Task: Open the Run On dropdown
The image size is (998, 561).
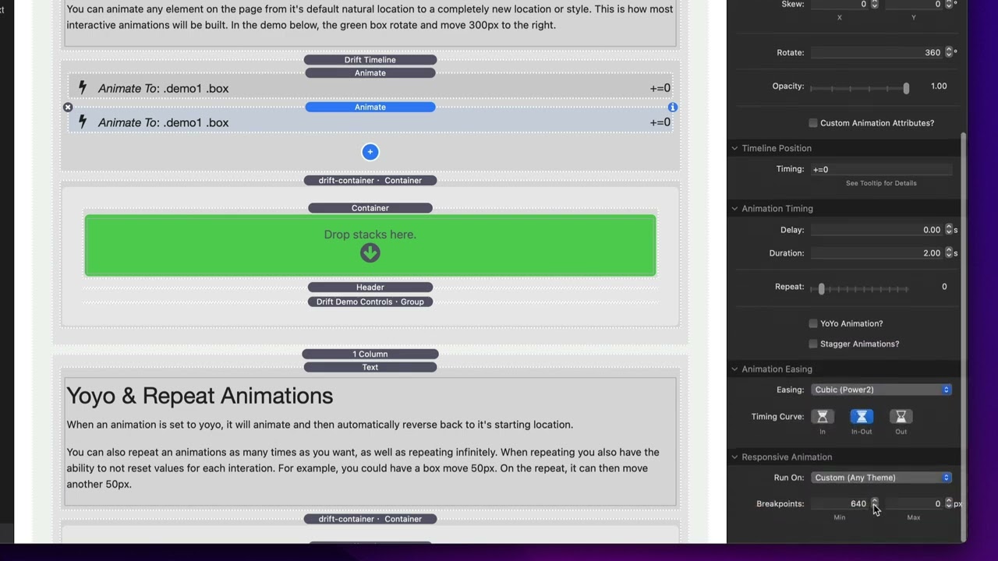Action: [881, 478]
